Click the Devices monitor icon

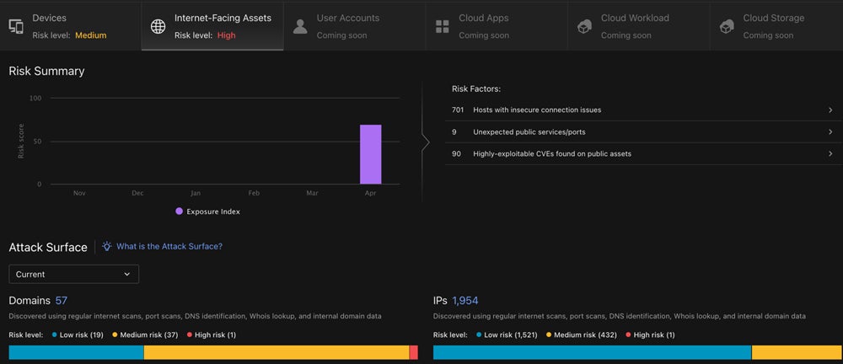click(16, 26)
